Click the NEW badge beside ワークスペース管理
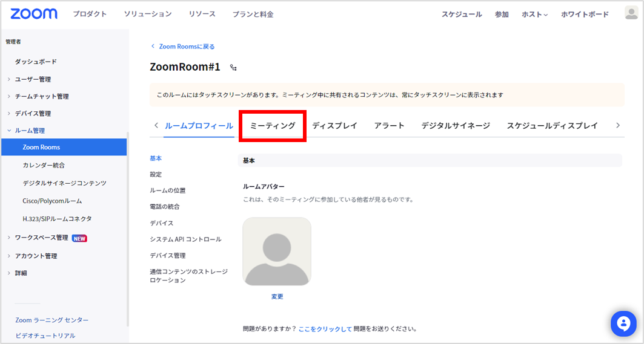Viewport: 644px width, 344px height. pos(79,238)
